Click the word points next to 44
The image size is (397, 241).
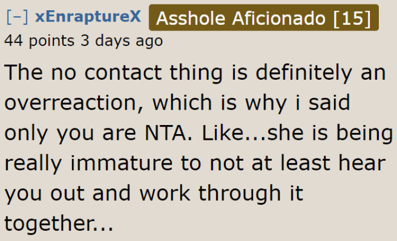[52, 41]
